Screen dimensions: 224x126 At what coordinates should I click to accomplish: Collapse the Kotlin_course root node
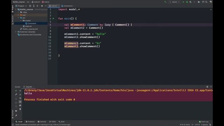pyautogui.click(x=16, y=9)
